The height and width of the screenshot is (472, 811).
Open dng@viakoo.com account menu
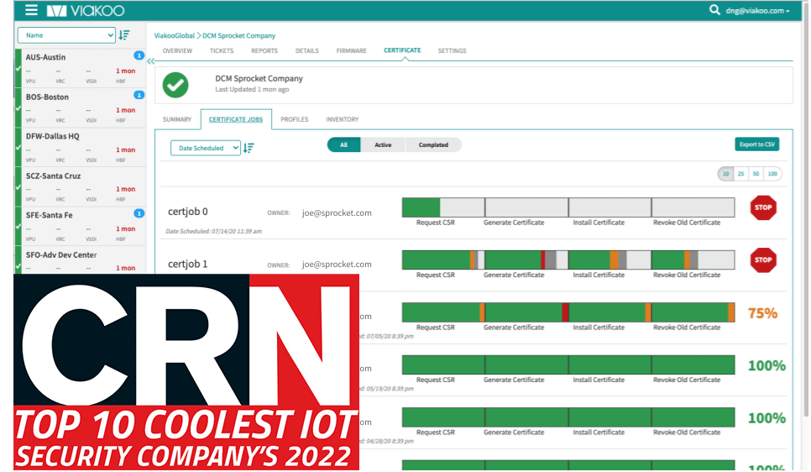[x=757, y=10]
